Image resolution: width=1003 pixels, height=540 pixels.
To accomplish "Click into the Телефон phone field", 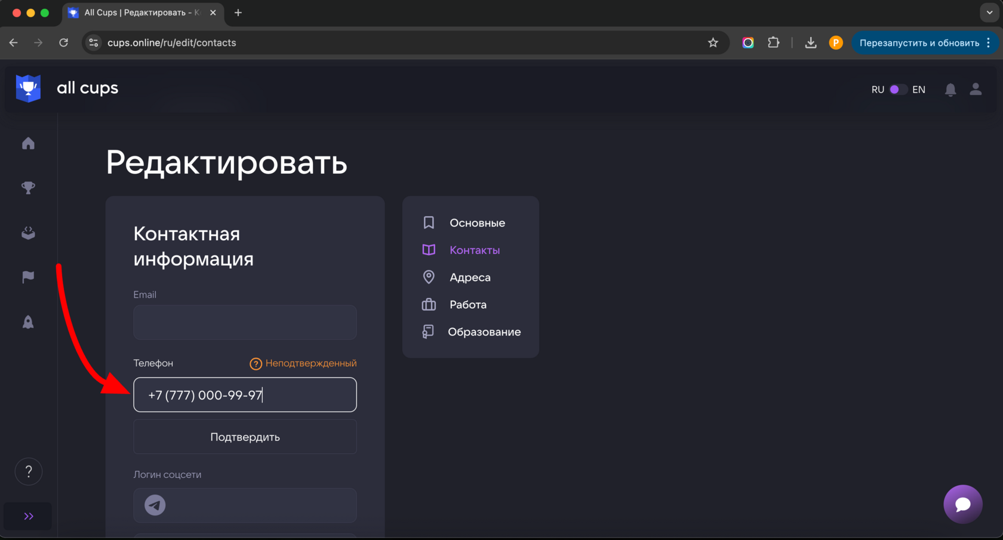I will (x=245, y=395).
